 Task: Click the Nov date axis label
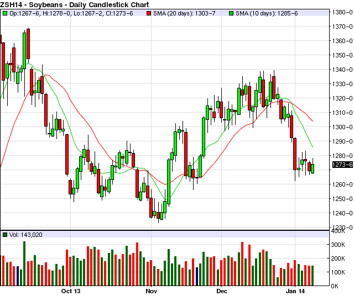[151, 291]
